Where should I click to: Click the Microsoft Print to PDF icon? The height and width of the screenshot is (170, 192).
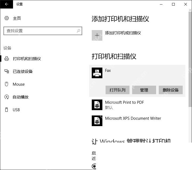(97, 105)
